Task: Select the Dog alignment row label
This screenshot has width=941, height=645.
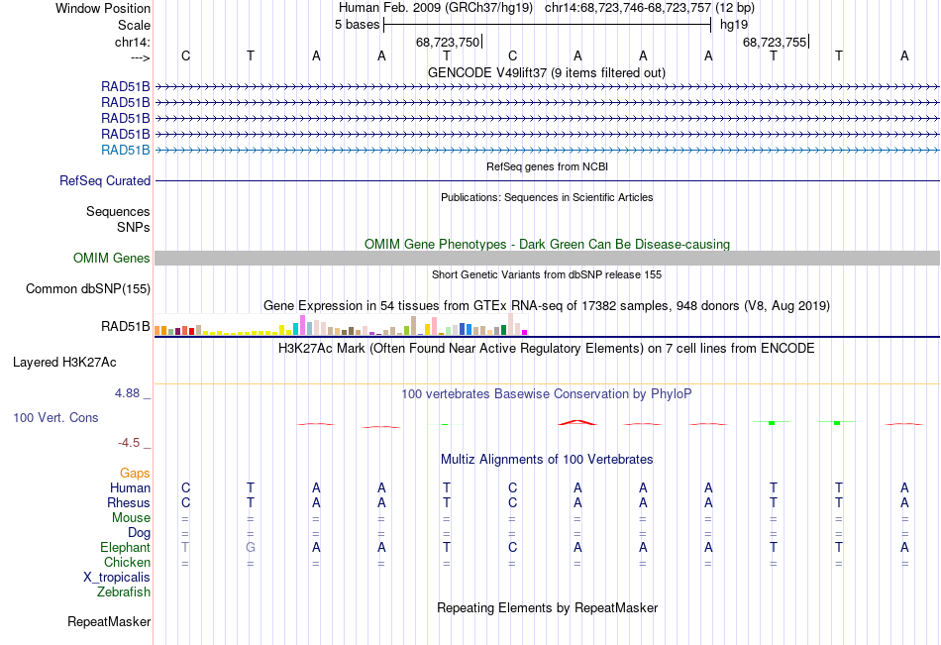Action: pyautogui.click(x=139, y=533)
